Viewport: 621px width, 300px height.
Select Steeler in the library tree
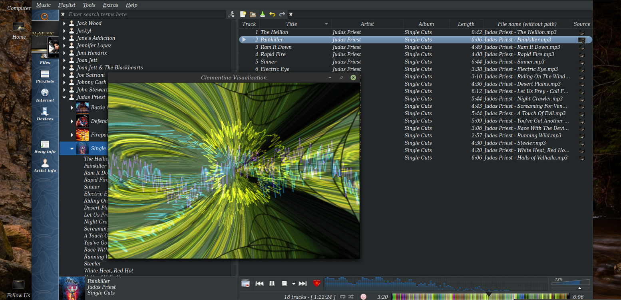[x=93, y=264]
